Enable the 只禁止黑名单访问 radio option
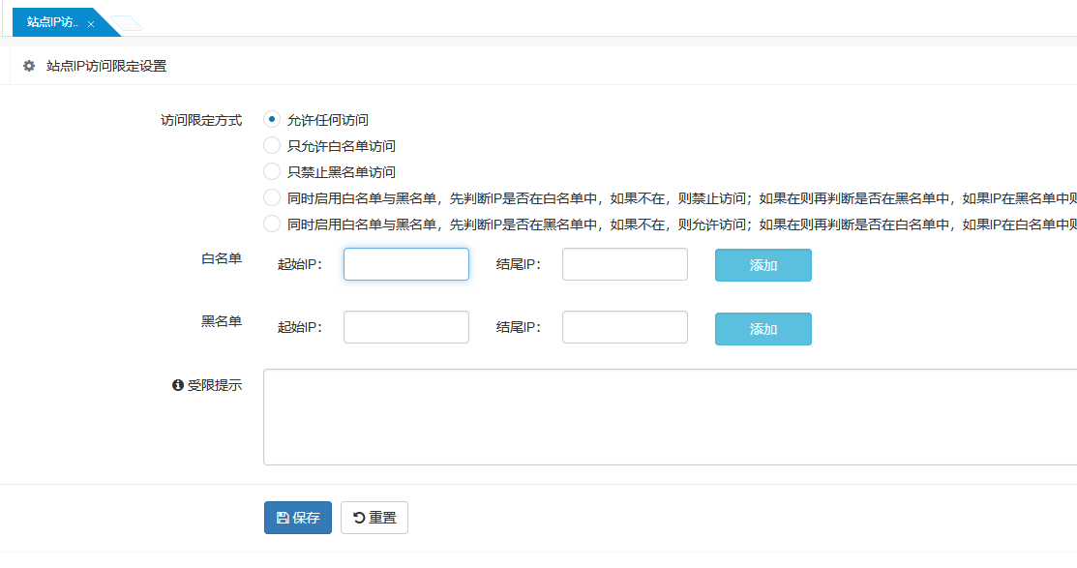Screen dimensions: 1077x568 pyautogui.click(x=272, y=172)
